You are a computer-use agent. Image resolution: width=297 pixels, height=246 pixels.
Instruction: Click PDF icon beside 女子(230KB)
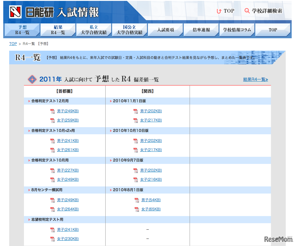click(x=52, y=239)
